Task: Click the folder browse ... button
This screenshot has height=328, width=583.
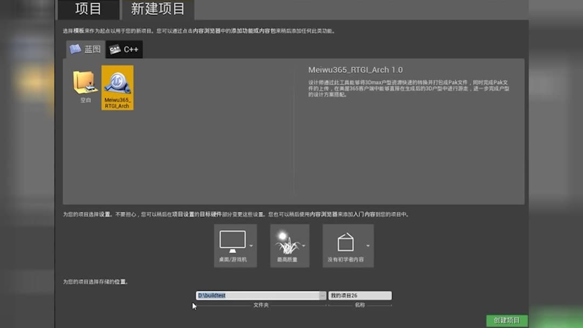Action: pyautogui.click(x=323, y=295)
